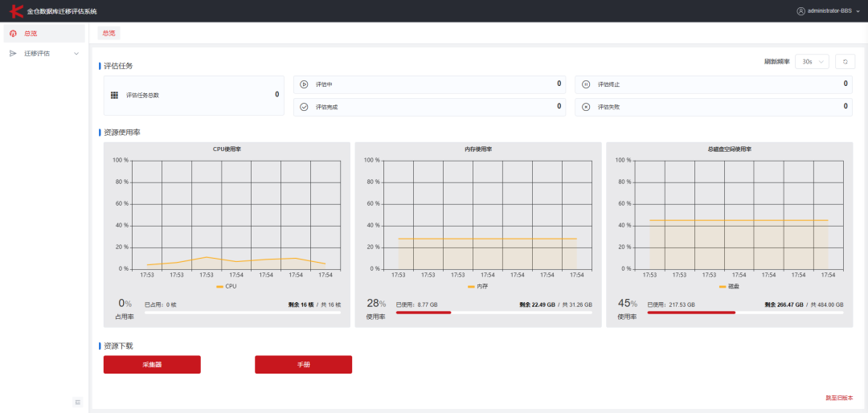Toggle the CPU legend series
Viewport: 868px width, 413px height.
[x=226, y=287]
